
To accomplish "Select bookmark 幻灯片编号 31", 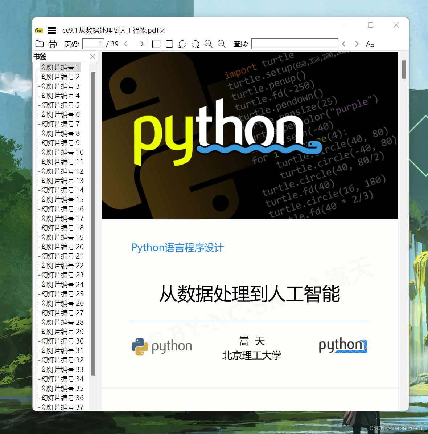I will [62, 350].
